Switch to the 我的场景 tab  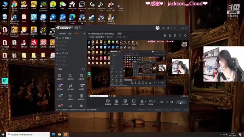point(63,33)
